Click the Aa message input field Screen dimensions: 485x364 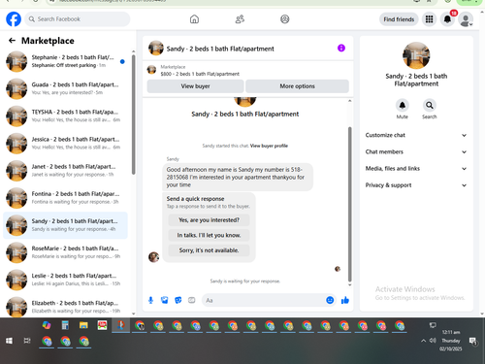(x=264, y=300)
